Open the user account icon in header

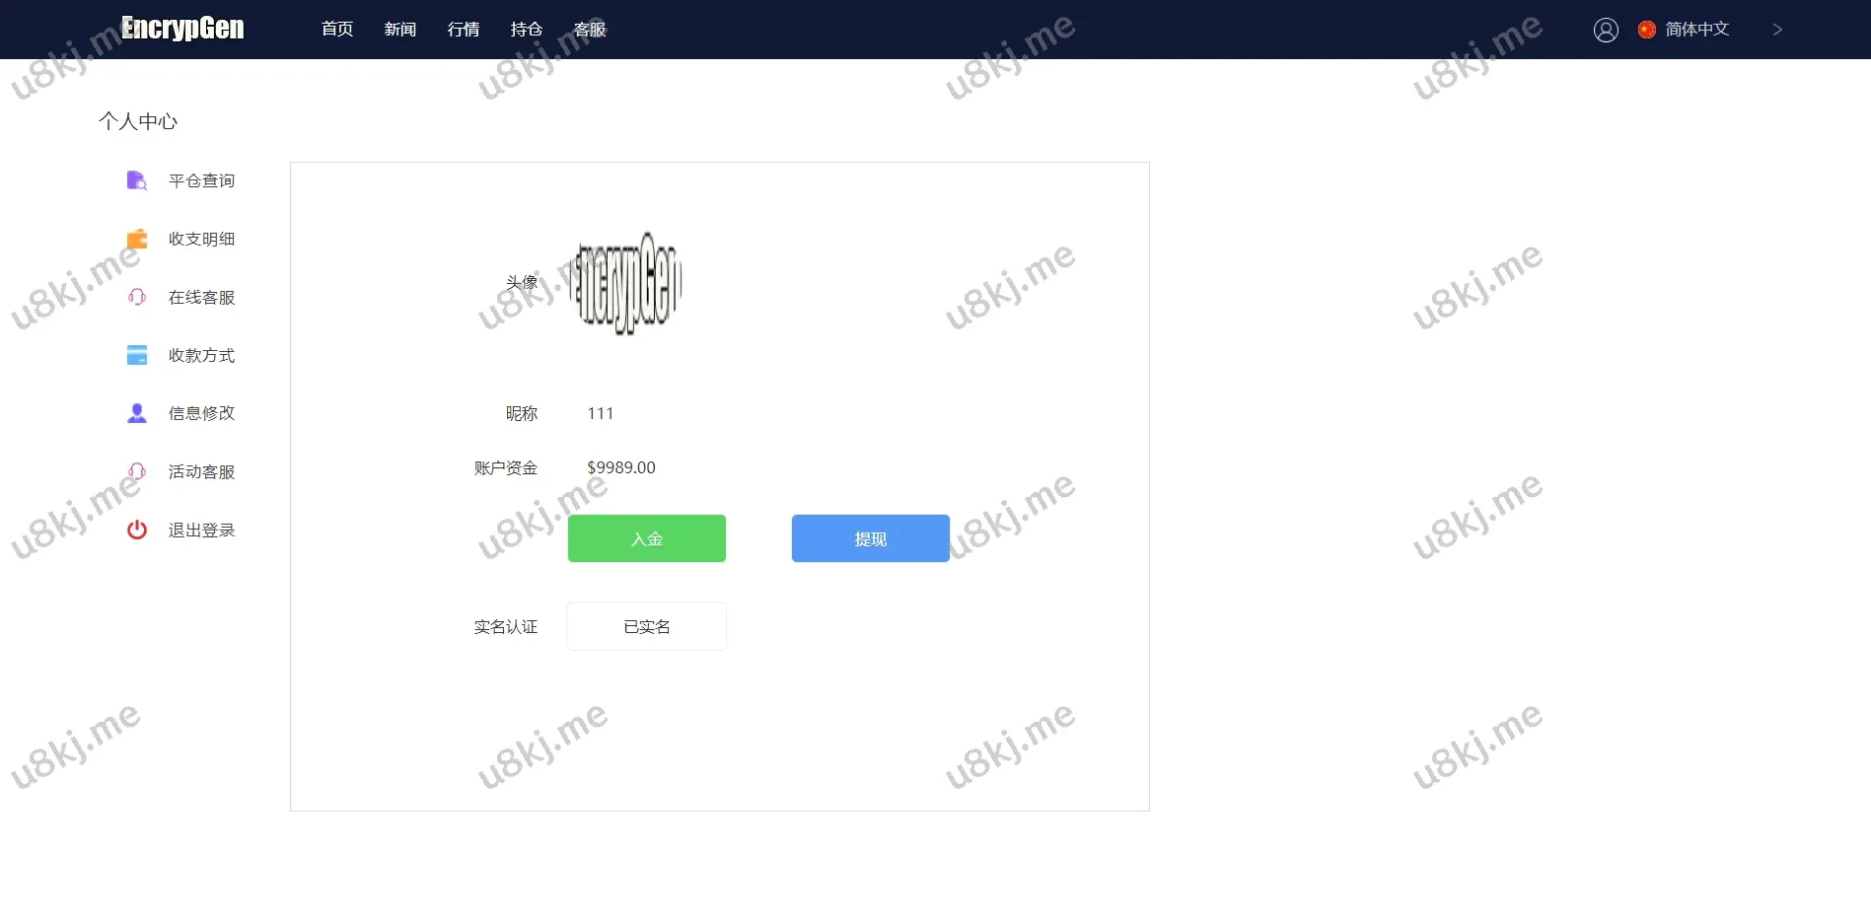(x=1606, y=30)
